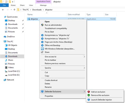
Task: Click the red Add an exclusion shield icon
Action: point(89,92)
